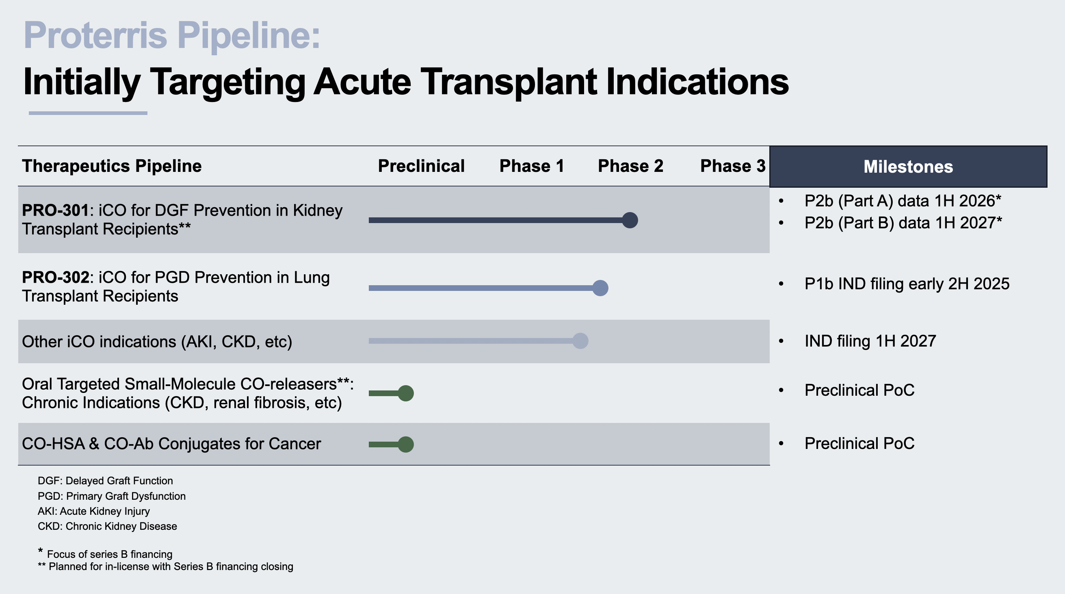Image resolution: width=1065 pixels, height=594 pixels.
Task: Select the PRO-301 kidney transplant row label
Action: pyautogui.click(x=182, y=219)
